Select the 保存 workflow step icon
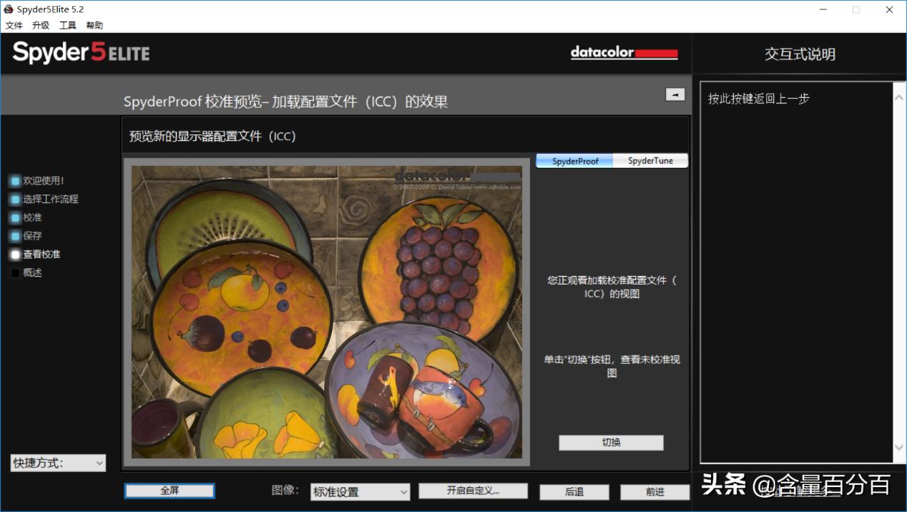Viewport: 907px width, 512px height. coord(14,235)
